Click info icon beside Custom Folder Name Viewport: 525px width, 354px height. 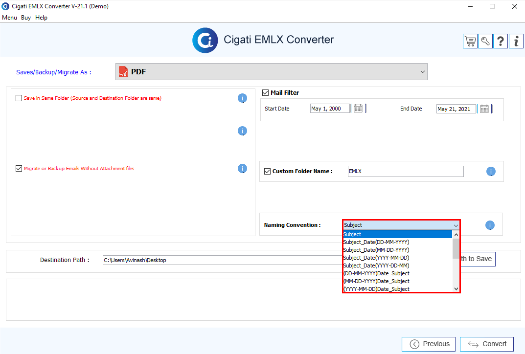(491, 171)
